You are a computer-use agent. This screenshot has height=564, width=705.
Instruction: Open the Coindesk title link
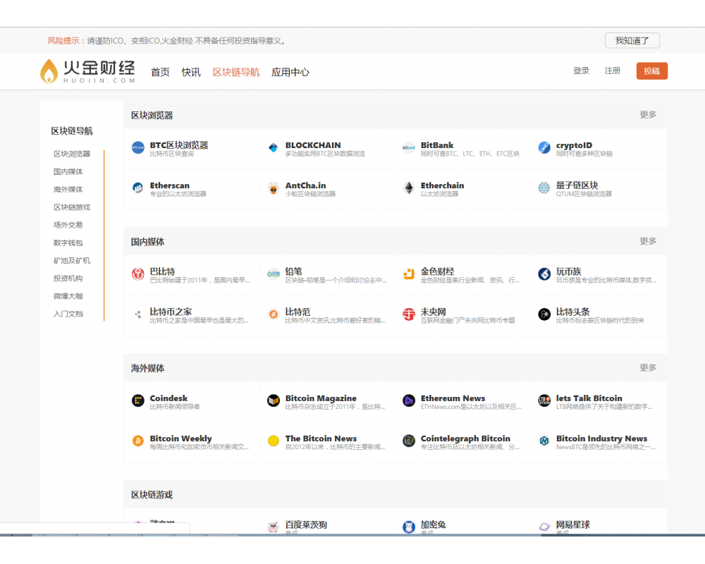tap(168, 398)
